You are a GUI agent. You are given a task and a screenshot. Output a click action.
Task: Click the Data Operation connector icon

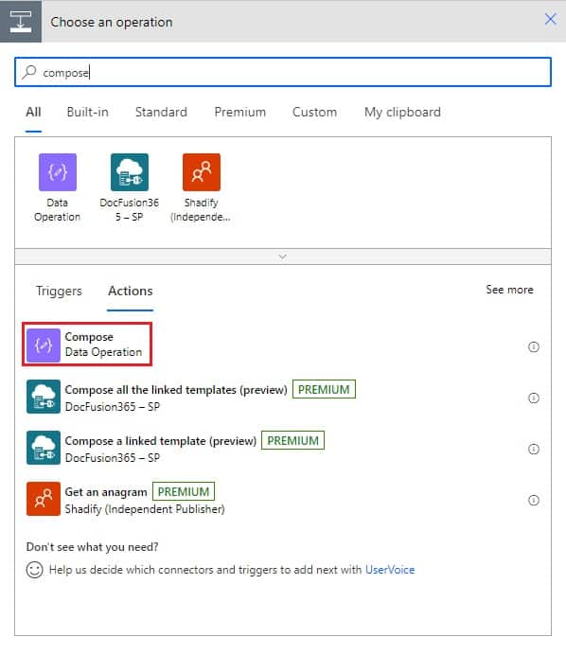click(x=58, y=172)
